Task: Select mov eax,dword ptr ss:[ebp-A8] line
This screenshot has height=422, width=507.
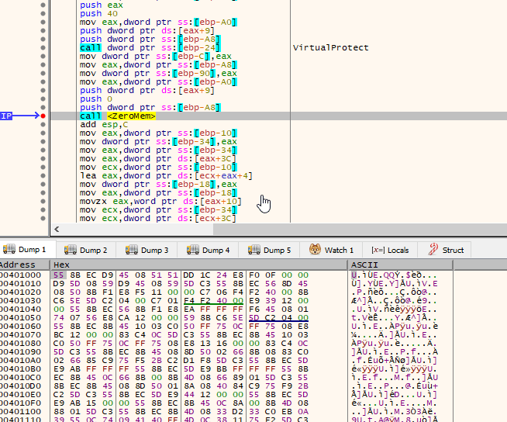Action: tap(158, 64)
